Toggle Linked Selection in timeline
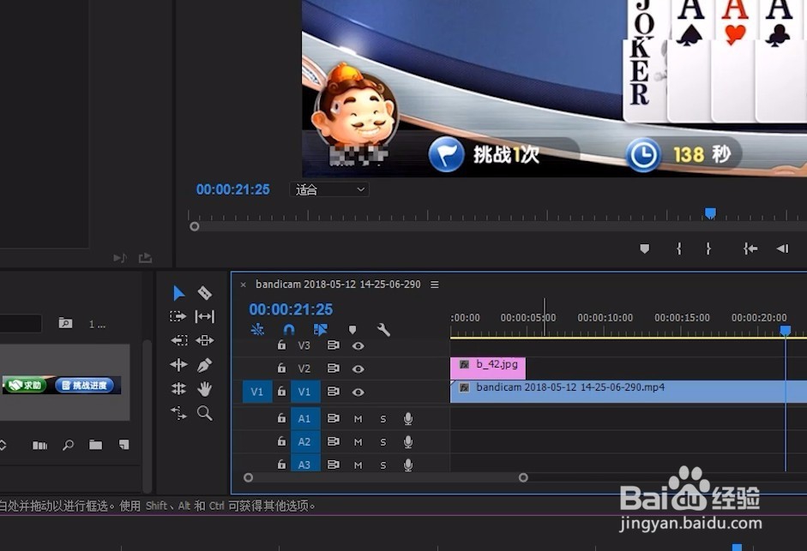The height and width of the screenshot is (551, 807). [x=320, y=329]
